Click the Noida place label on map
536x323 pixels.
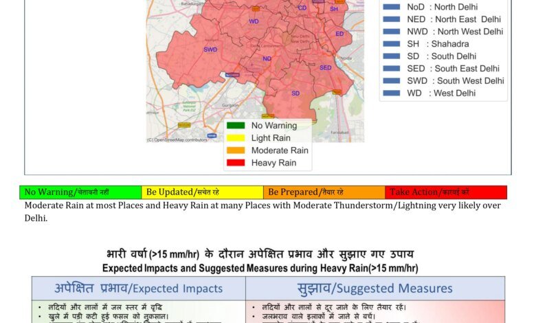346,58
